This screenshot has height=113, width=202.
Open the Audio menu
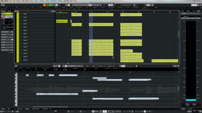tap(23, 1)
